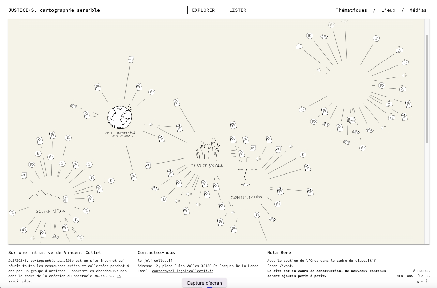Open the raised fists Justice sociale icon
Image resolution: width=437 pixels, height=288 pixels.
208,150
